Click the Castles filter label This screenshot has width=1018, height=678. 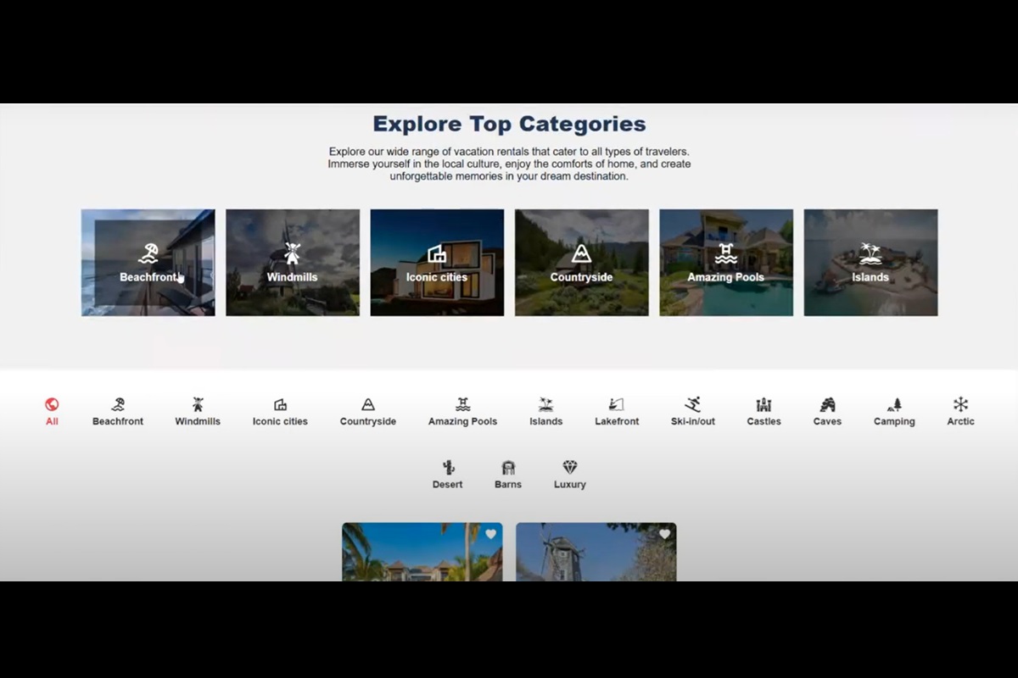pos(763,421)
